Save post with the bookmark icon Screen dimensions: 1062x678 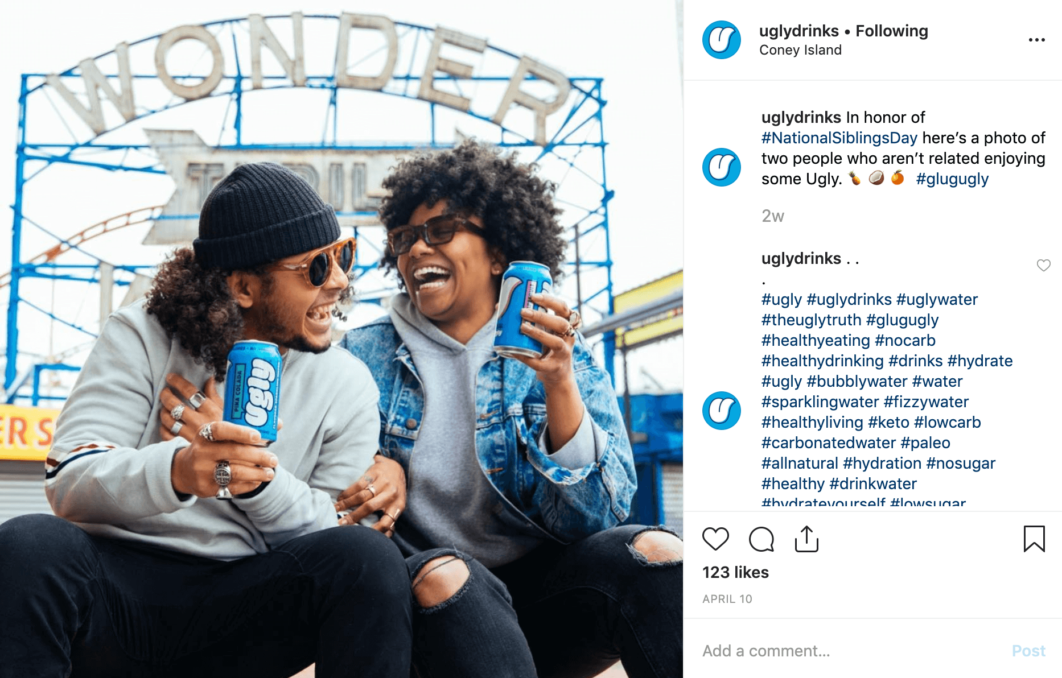(x=1034, y=539)
